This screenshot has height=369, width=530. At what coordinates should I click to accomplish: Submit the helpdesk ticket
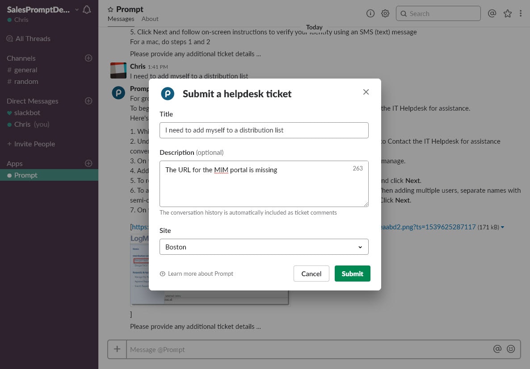coord(352,274)
